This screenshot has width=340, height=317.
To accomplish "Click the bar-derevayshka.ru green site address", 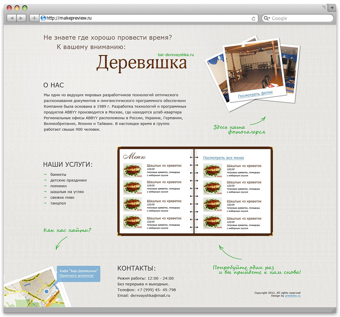I will [176, 55].
